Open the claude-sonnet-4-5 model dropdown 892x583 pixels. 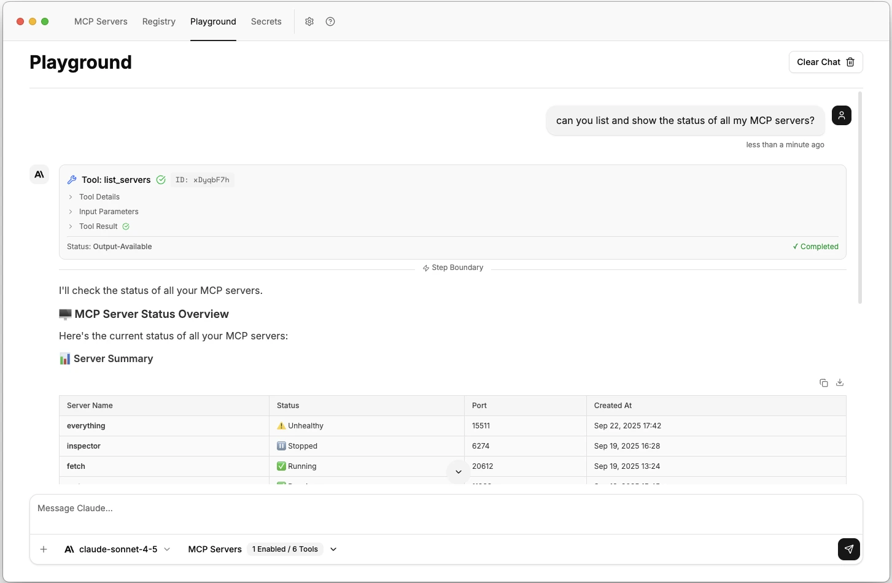(x=167, y=549)
